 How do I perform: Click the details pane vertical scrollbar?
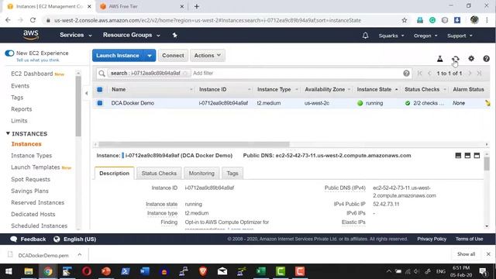click(487, 164)
